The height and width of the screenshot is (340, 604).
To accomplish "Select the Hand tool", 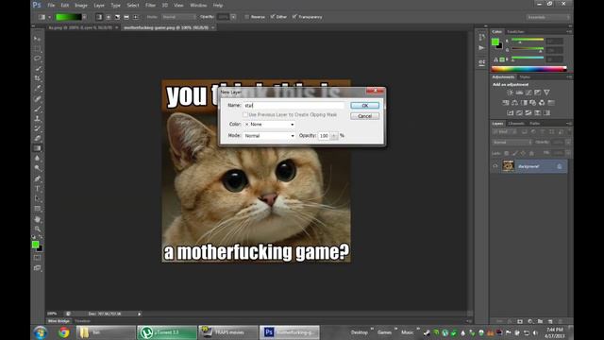I will click(x=37, y=219).
